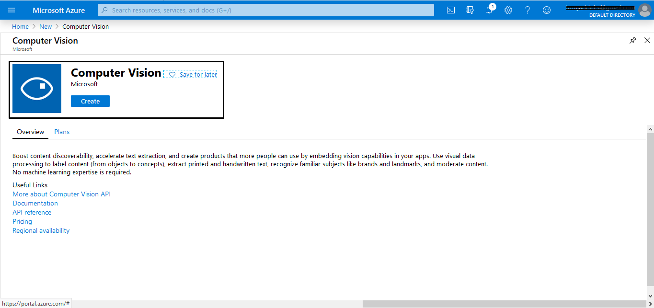Click the Computer Vision eye logo
Viewport: 654px width, 308px height.
pos(37,89)
